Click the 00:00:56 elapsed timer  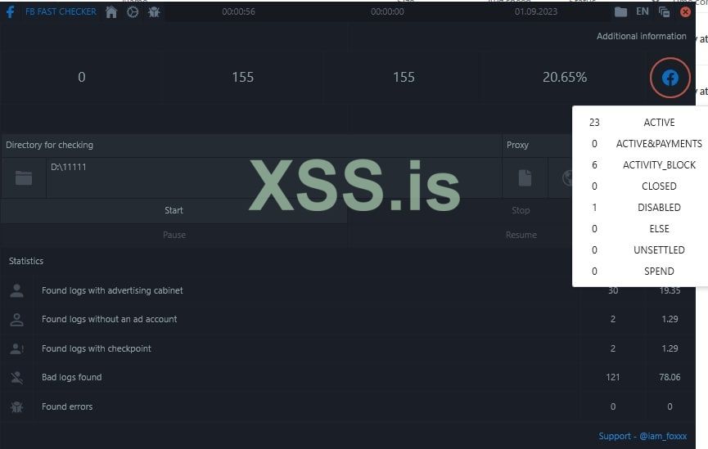click(238, 11)
